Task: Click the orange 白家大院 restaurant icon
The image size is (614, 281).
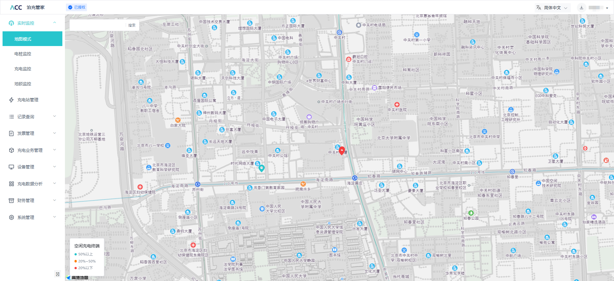Action: (178, 120)
